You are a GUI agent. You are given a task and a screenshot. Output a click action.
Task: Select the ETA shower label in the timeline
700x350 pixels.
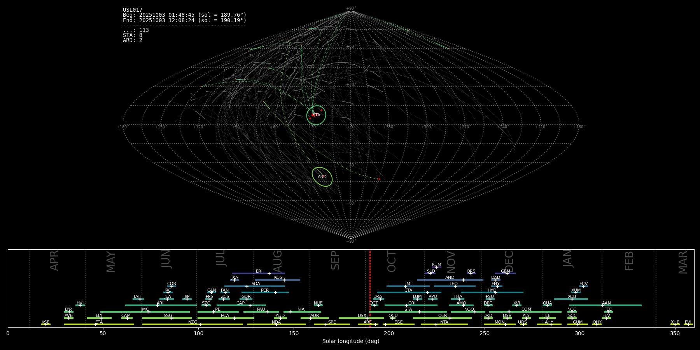click(99, 322)
